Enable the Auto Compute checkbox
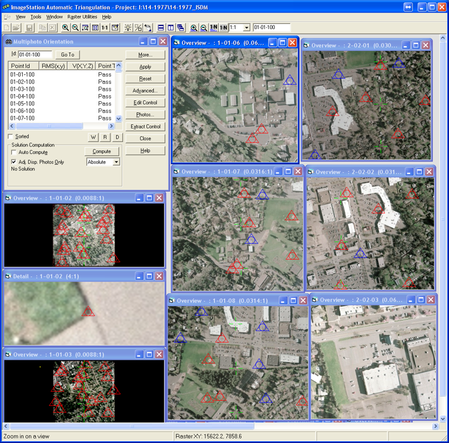 point(14,153)
